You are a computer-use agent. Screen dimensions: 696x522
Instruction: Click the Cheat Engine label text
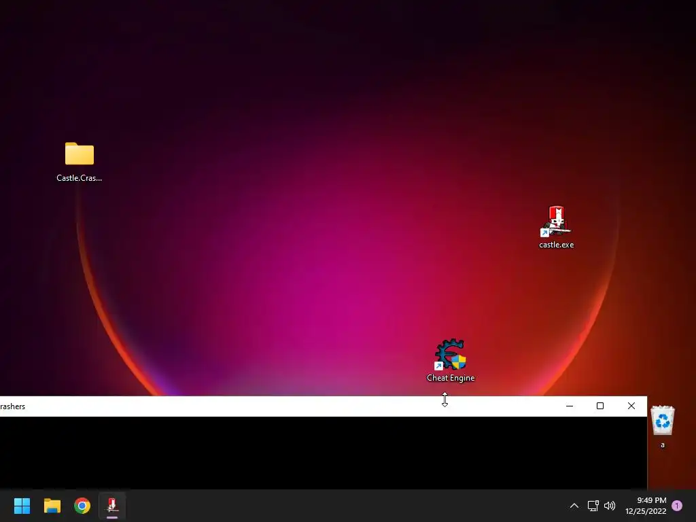coord(451,378)
